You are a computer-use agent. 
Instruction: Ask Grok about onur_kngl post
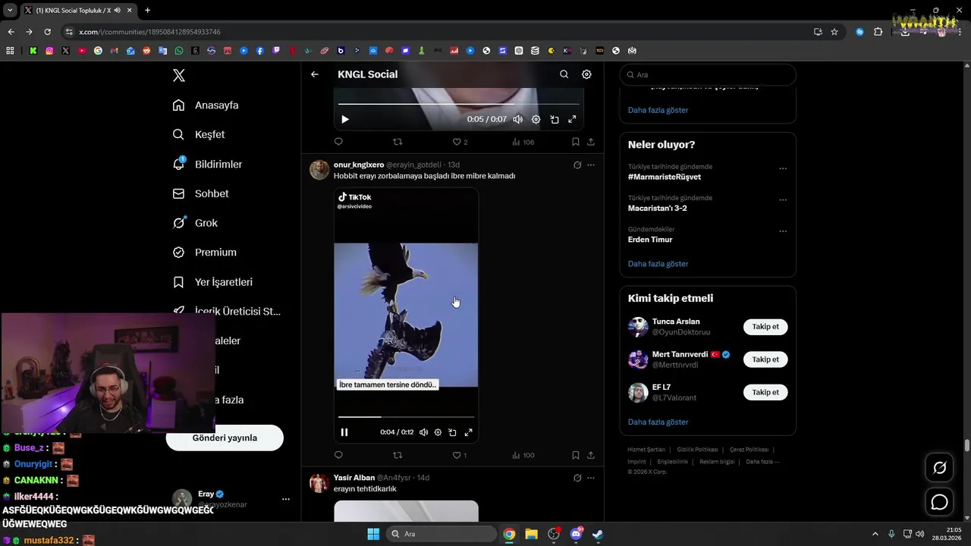coord(577,165)
